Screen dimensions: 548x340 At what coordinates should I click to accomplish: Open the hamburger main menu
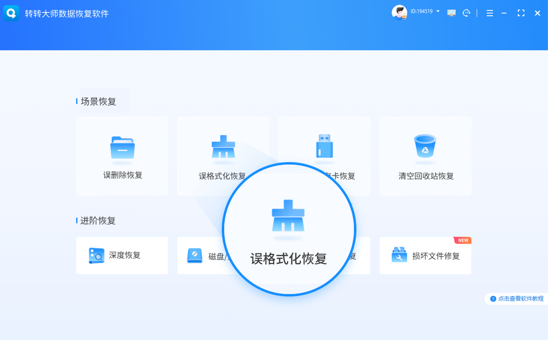(490, 13)
